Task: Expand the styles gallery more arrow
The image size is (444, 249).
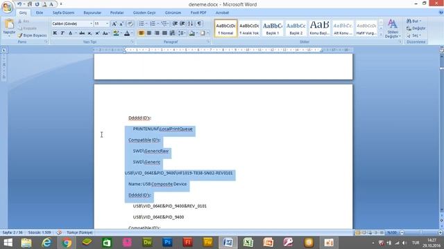Action: point(381,35)
